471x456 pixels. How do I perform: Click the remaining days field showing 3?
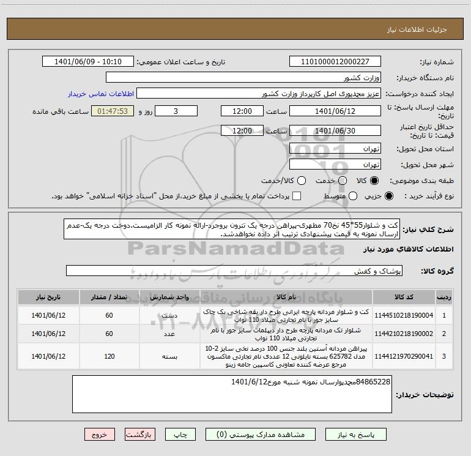pos(176,111)
